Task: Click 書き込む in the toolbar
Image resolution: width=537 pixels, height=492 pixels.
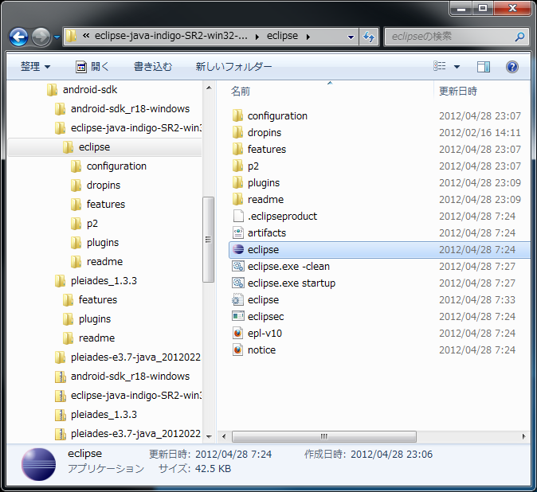Action: tap(153, 66)
